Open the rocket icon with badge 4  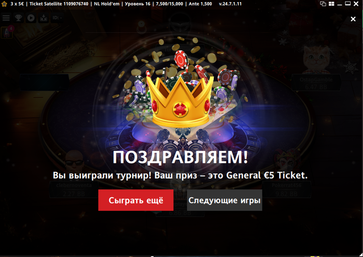(7, 32)
